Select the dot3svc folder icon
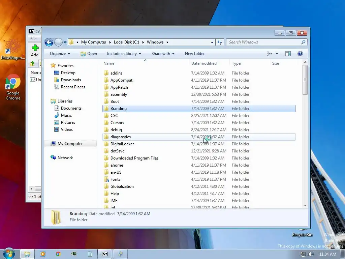This screenshot has height=259, width=345. [x=106, y=151]
